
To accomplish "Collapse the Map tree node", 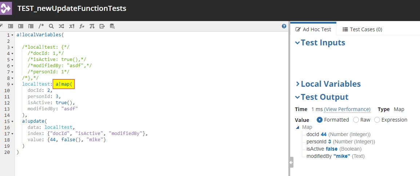I will pos(297,128).
